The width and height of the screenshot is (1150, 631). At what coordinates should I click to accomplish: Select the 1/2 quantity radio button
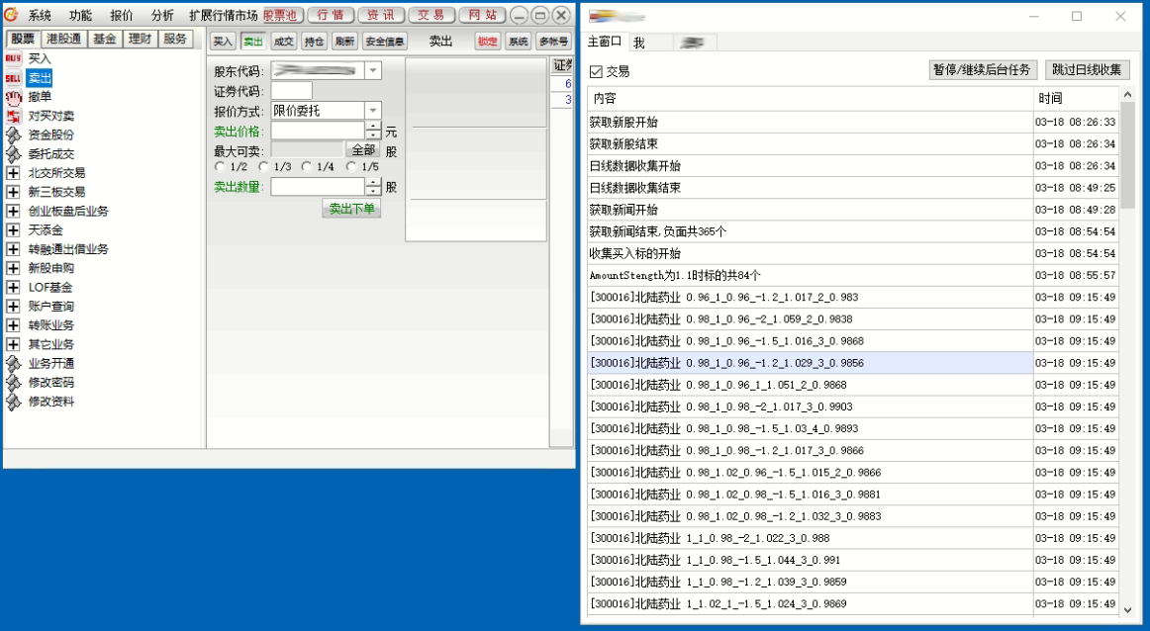tap(219, 167)
